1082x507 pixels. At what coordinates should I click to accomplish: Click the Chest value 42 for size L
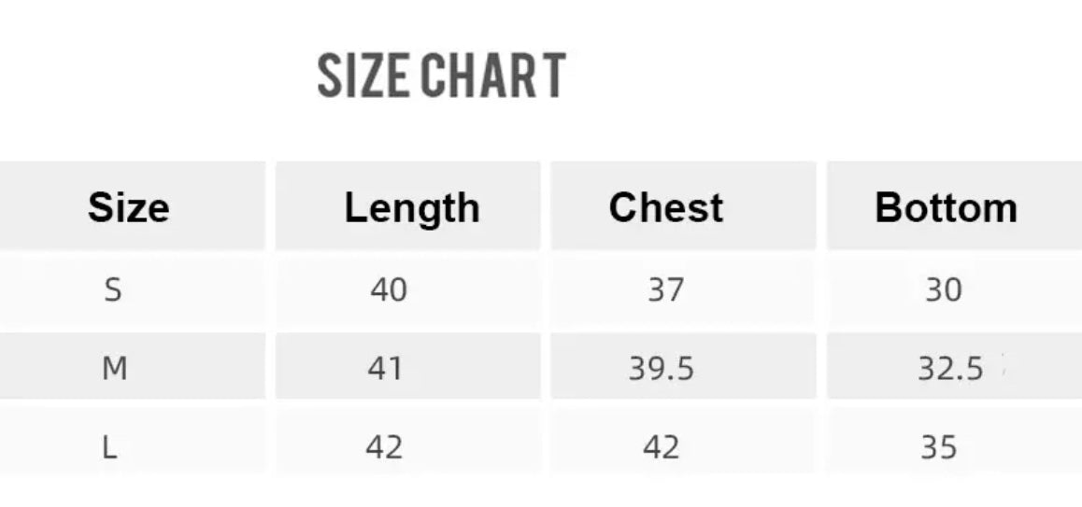click(661, 448)
